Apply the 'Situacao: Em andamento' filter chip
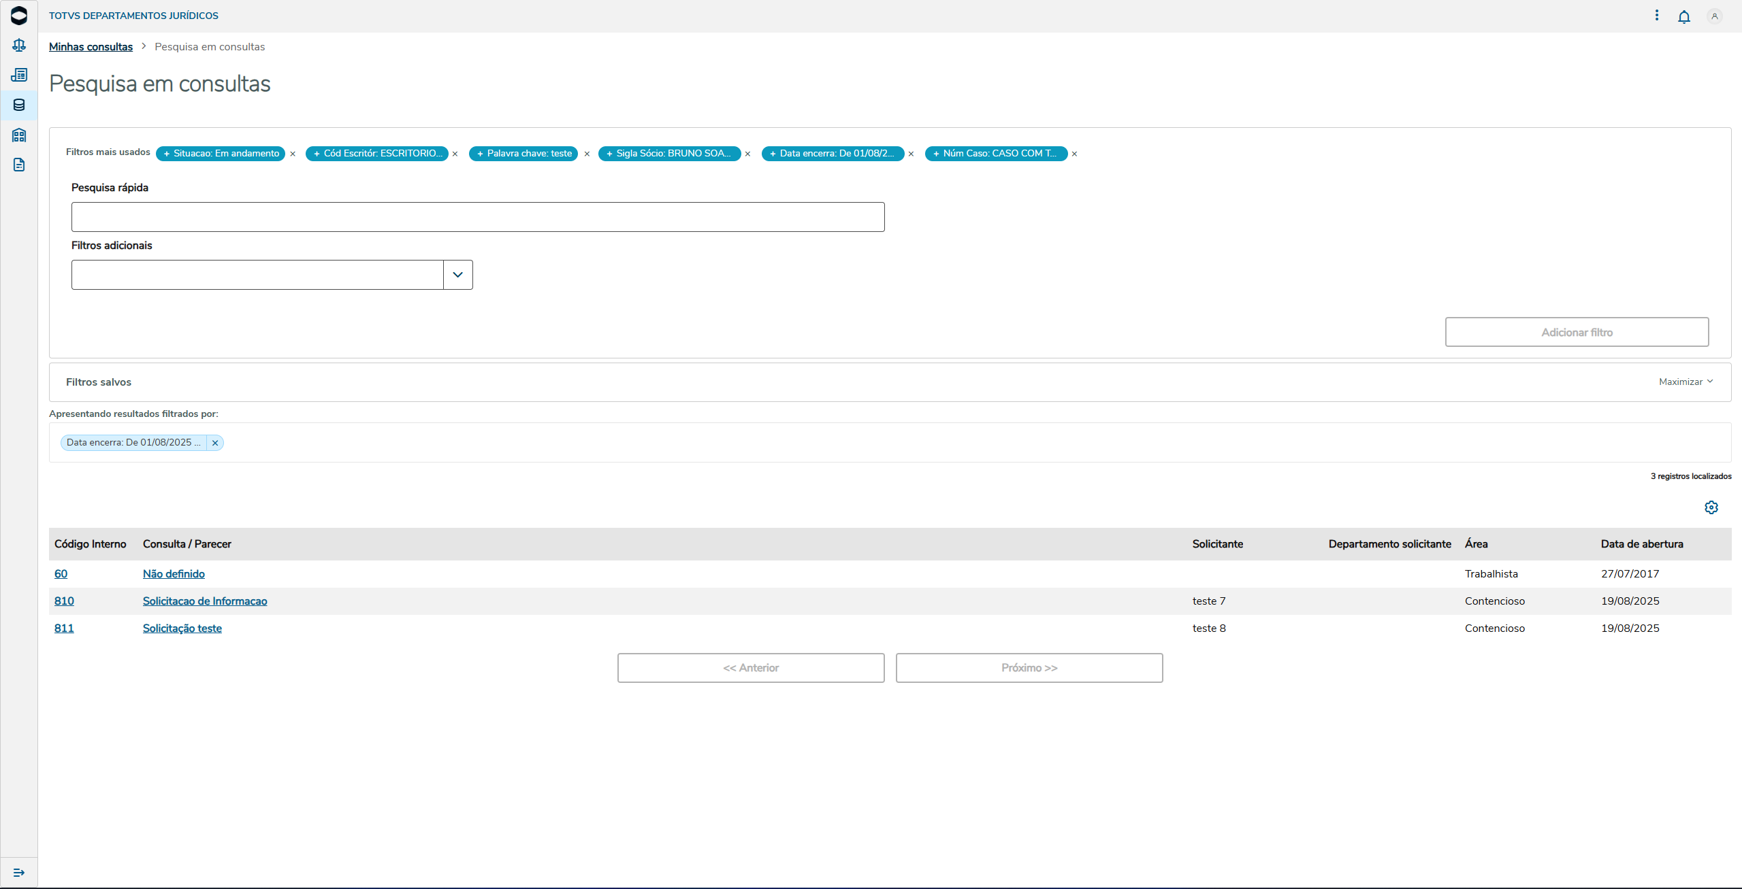 pos(221,154)
